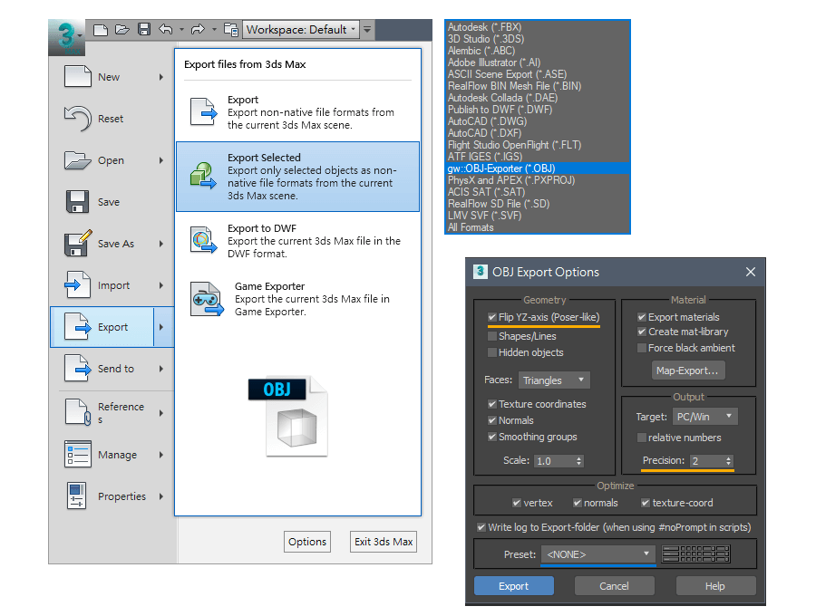Select Export Selected menu entry
The width and height of the screenshot is (816, 616).
click(297, 177)
